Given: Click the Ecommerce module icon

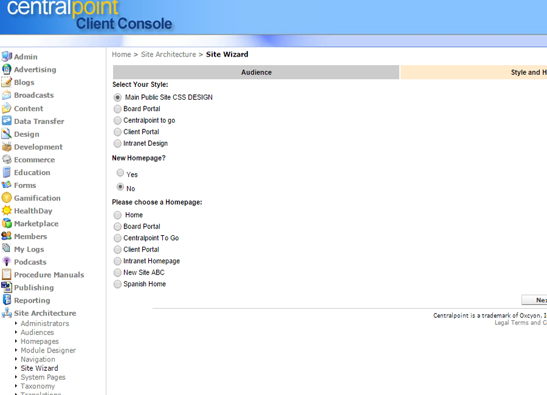Looking at the screenshot, I should pyautogui.click(x=7, y=159).
